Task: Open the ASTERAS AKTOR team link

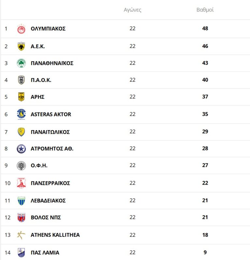Action: click(51, 114)
